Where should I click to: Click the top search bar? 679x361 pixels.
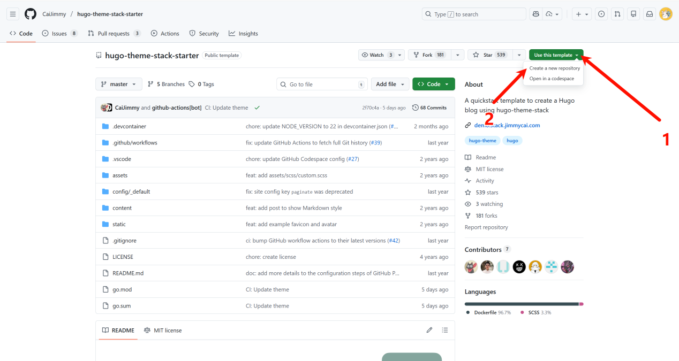[474, 14]
